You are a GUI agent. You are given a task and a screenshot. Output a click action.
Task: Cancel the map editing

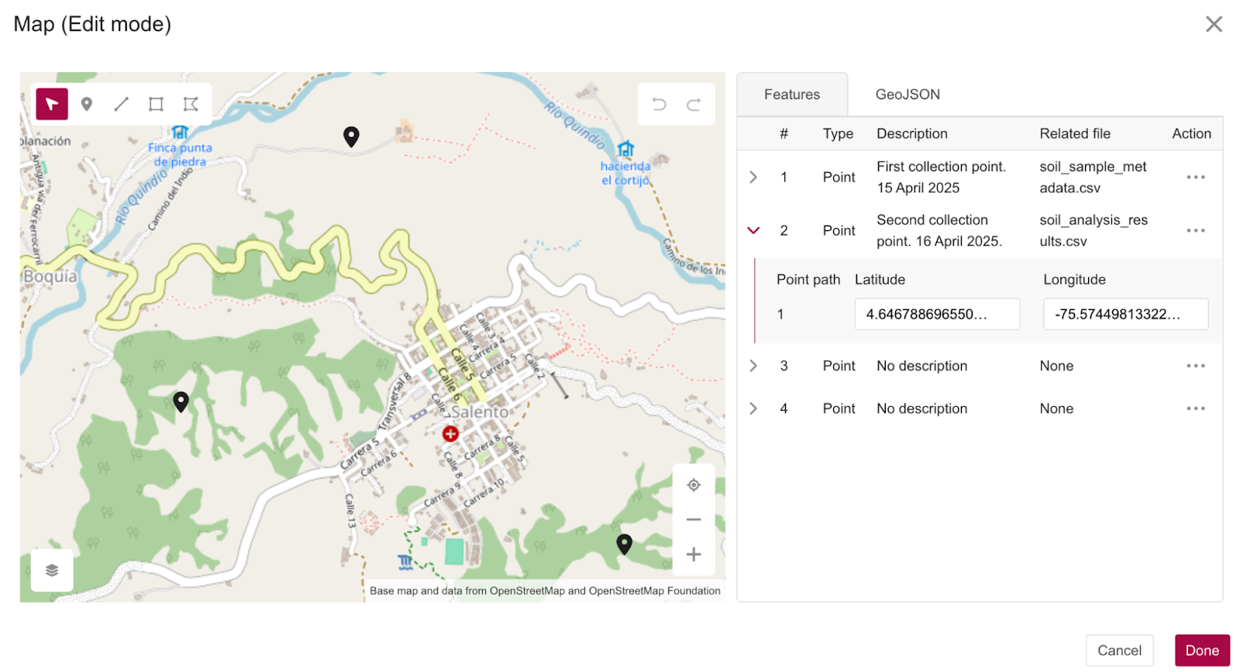(1119, 650)
